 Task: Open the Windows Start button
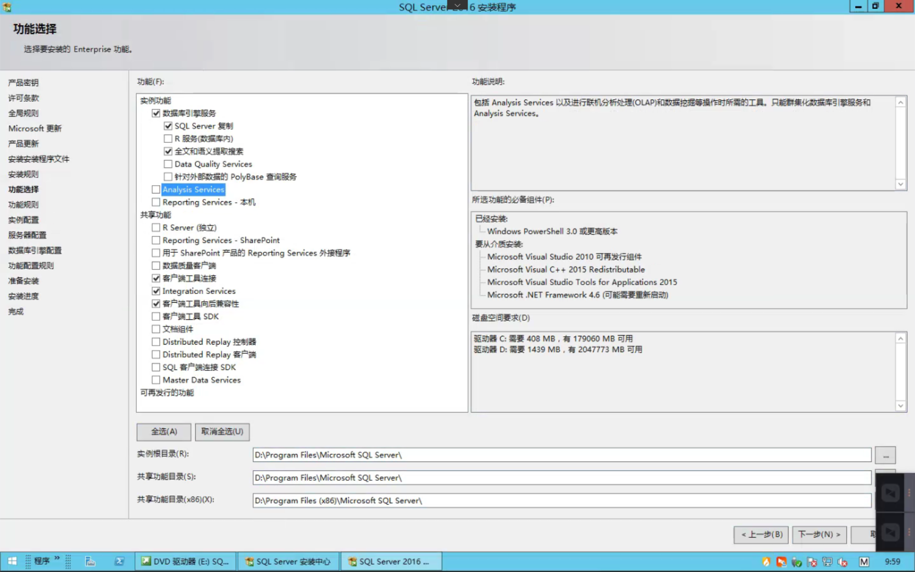point(12,561)
